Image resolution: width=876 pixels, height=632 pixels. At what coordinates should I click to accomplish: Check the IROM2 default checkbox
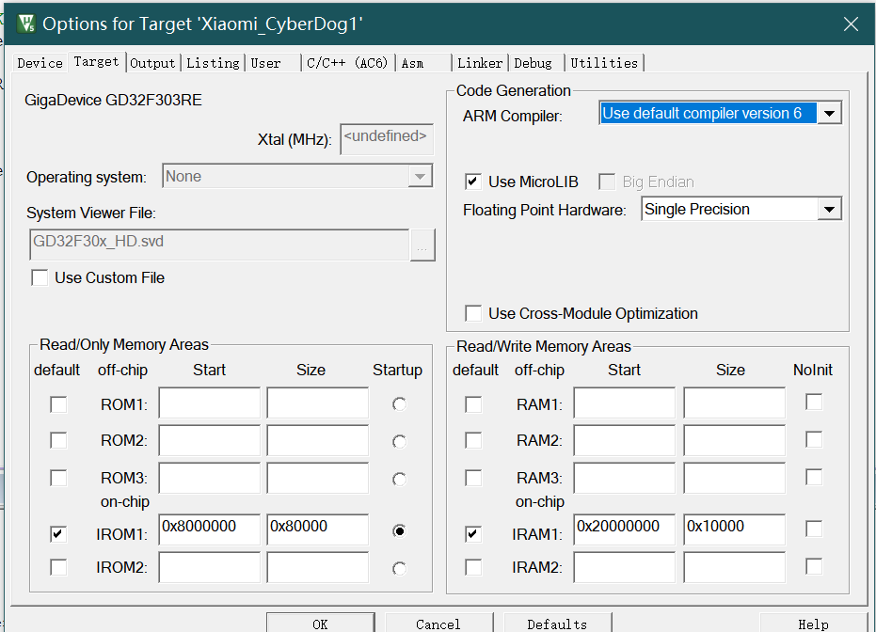[58, 567]
